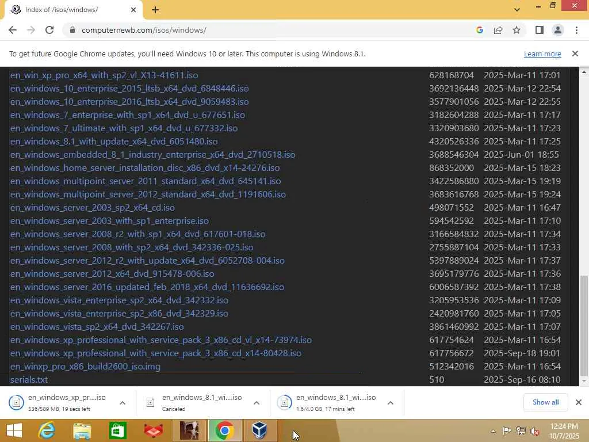Click the page vertical scrollbar thumb

point(584,326)
